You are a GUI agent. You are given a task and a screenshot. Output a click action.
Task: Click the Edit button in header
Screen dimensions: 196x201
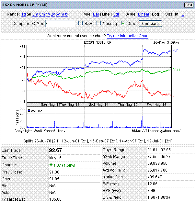pos(188,5)
